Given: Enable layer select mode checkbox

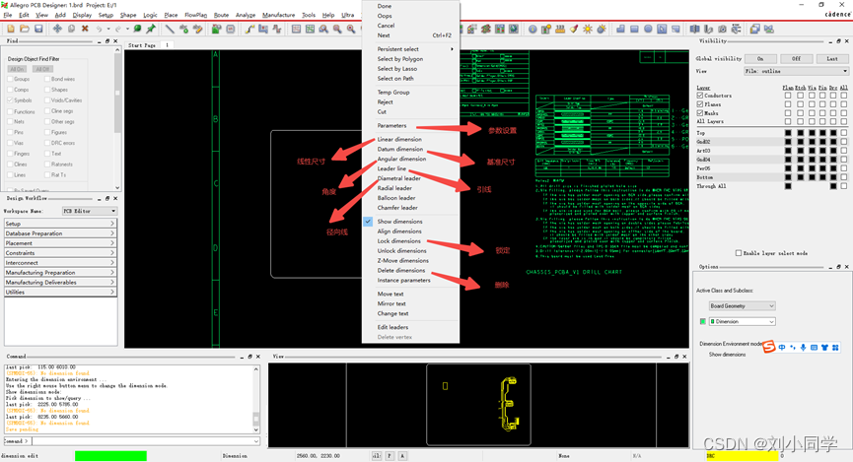Looking at the screenshot, I should [x=739, y=253].
